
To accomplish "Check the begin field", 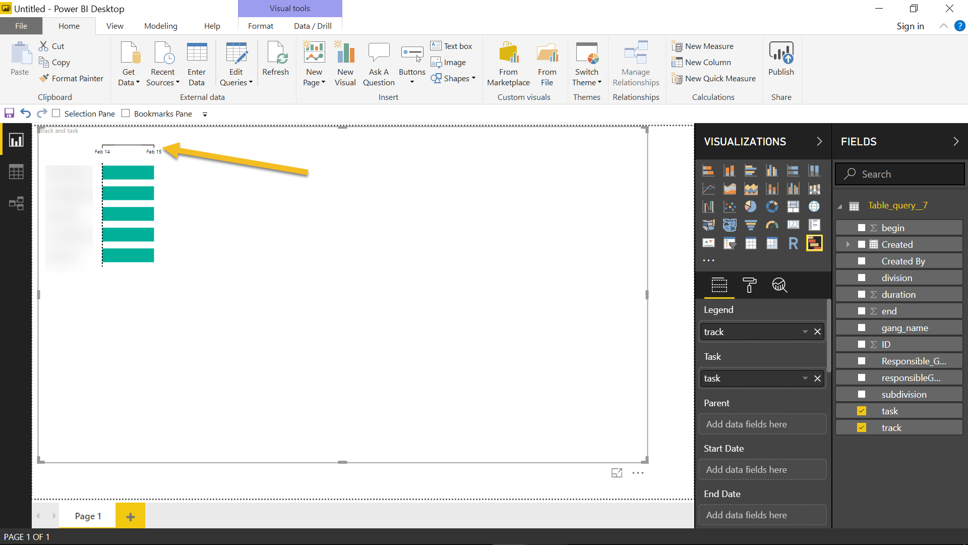I will pyautogui.click(x=862, y=228).
